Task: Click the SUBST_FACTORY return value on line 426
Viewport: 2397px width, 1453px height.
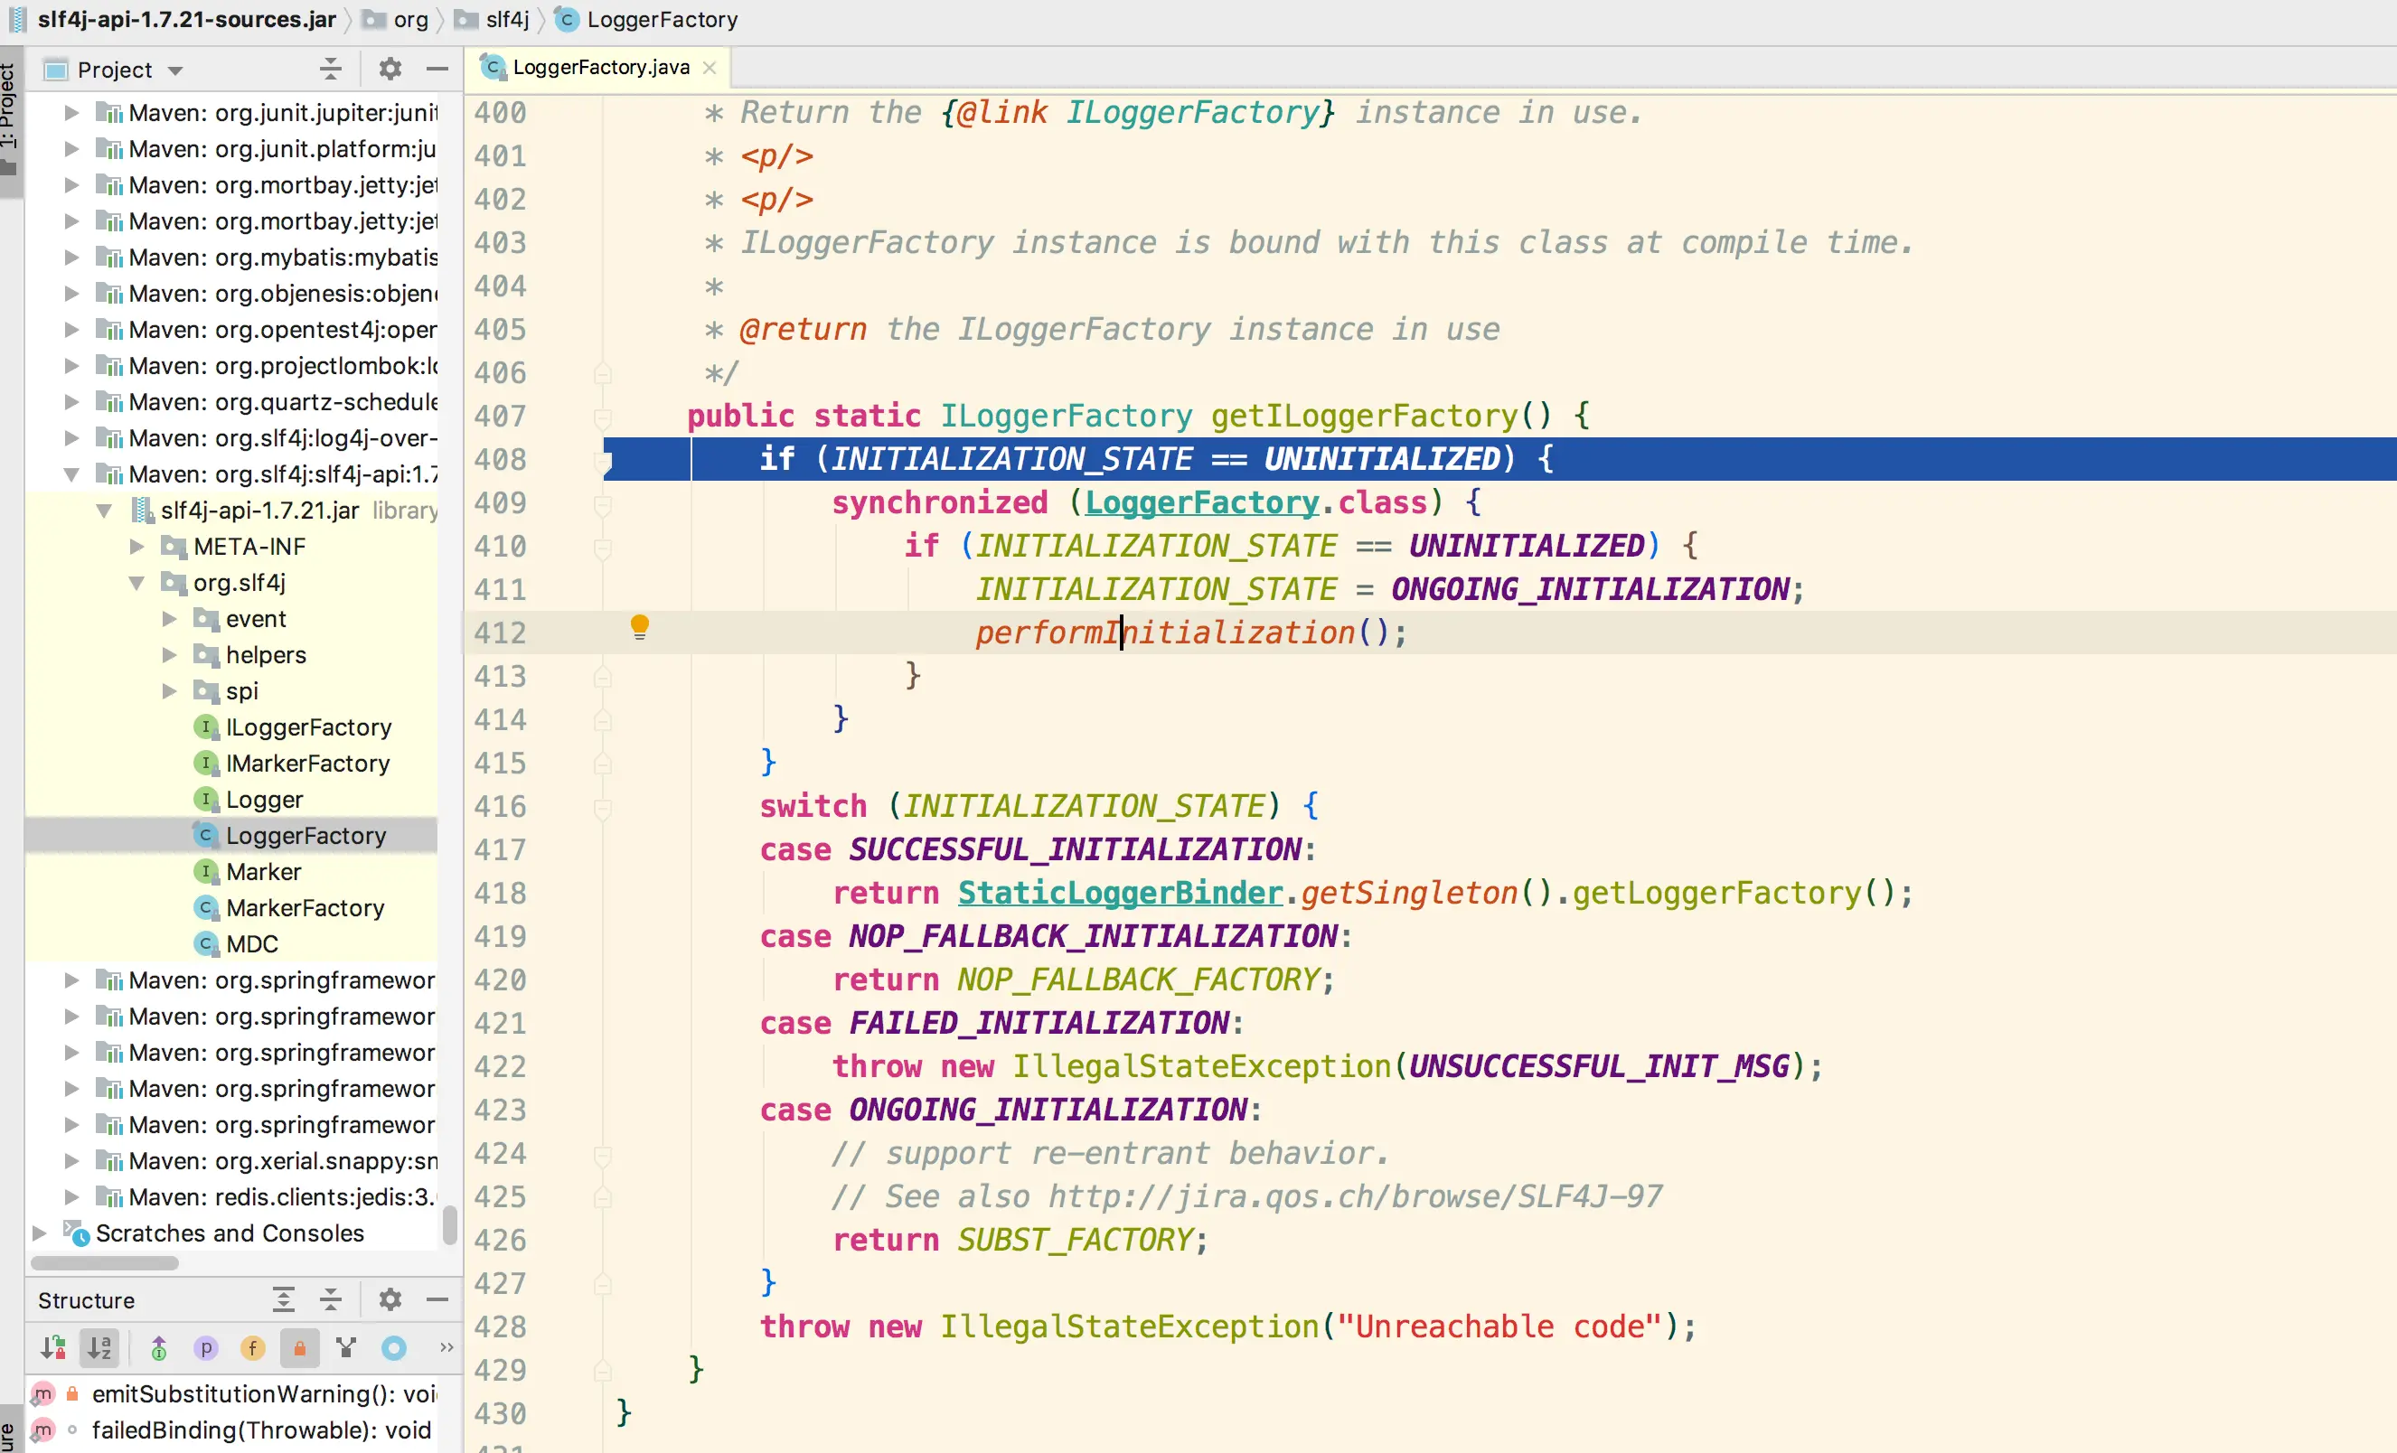Action: point(1075,1240)
